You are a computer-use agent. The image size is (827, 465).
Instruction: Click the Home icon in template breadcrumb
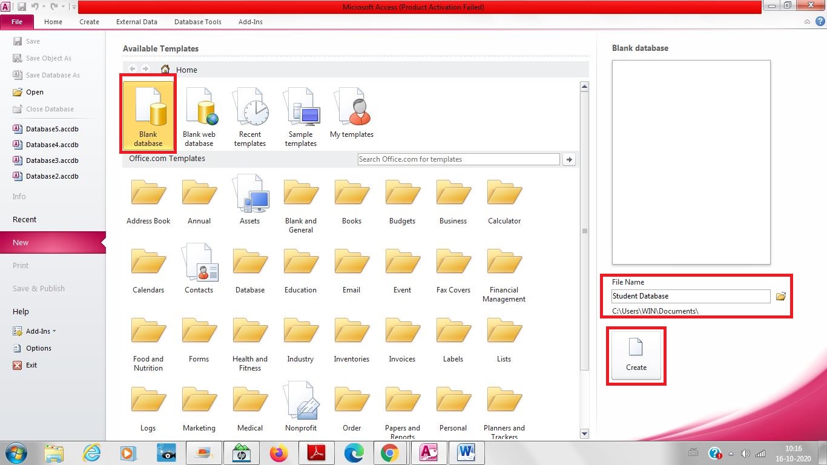(x=165, y=69)
